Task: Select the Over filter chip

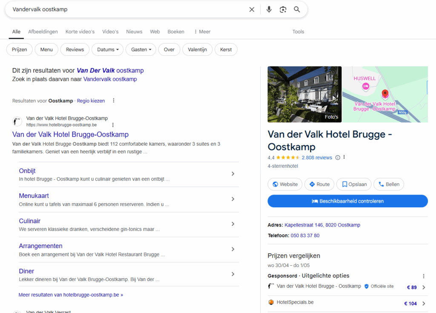Action: (x=169, y=49)
